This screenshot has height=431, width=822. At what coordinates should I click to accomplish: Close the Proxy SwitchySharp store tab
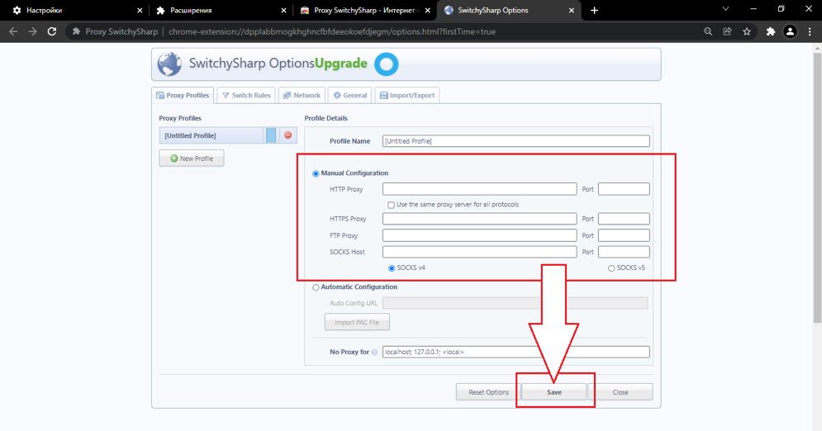click(x=428, y=11)
